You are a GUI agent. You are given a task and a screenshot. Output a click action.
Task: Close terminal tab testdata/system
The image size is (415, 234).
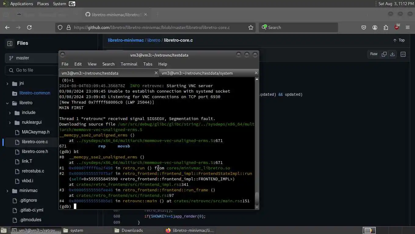[x=256, y=73]
